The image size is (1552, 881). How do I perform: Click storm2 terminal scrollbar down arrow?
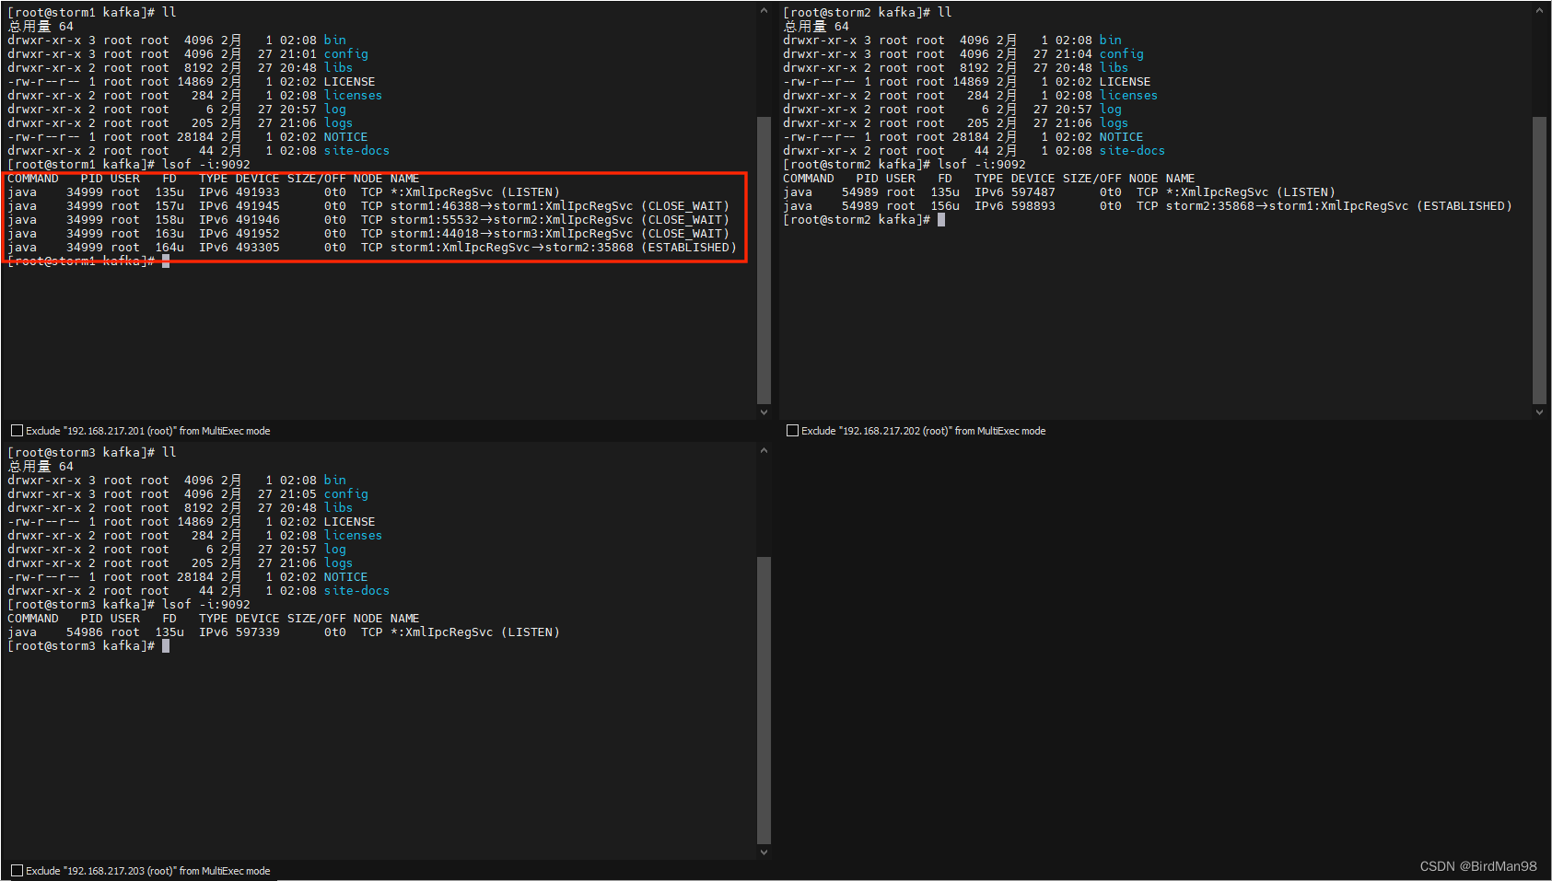(1539, 412)
